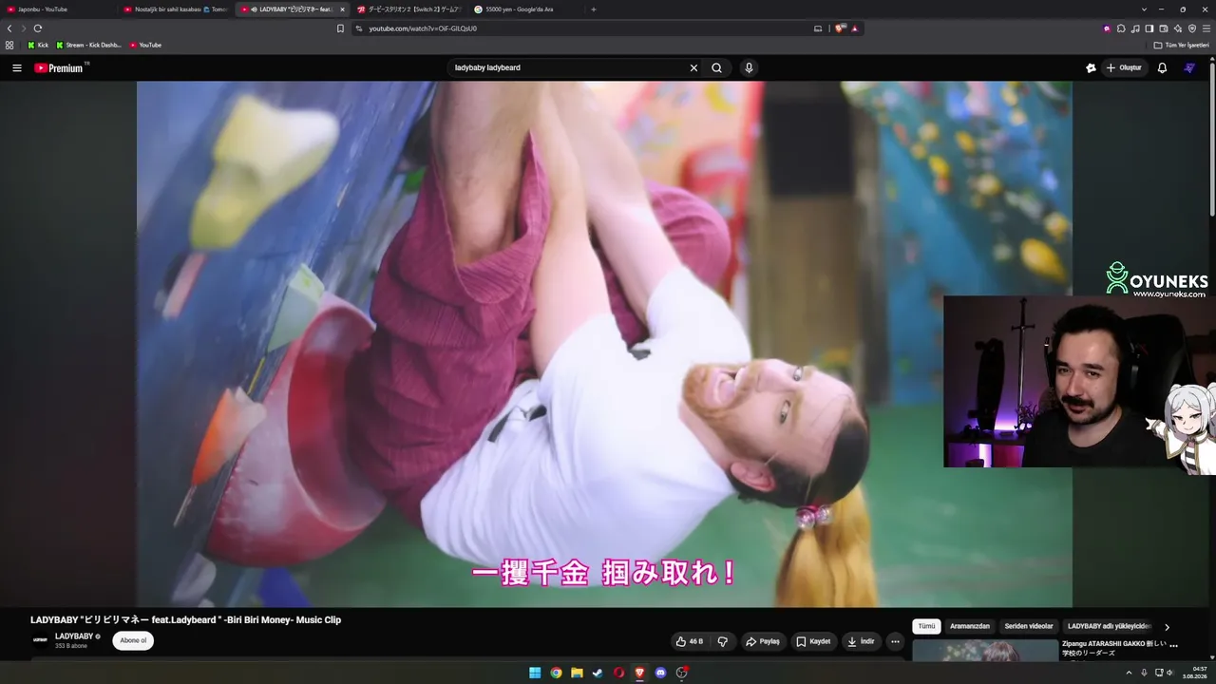Open Steam from the taskbar
This screenshot has width=1216, height=684.
click(598, 673)
